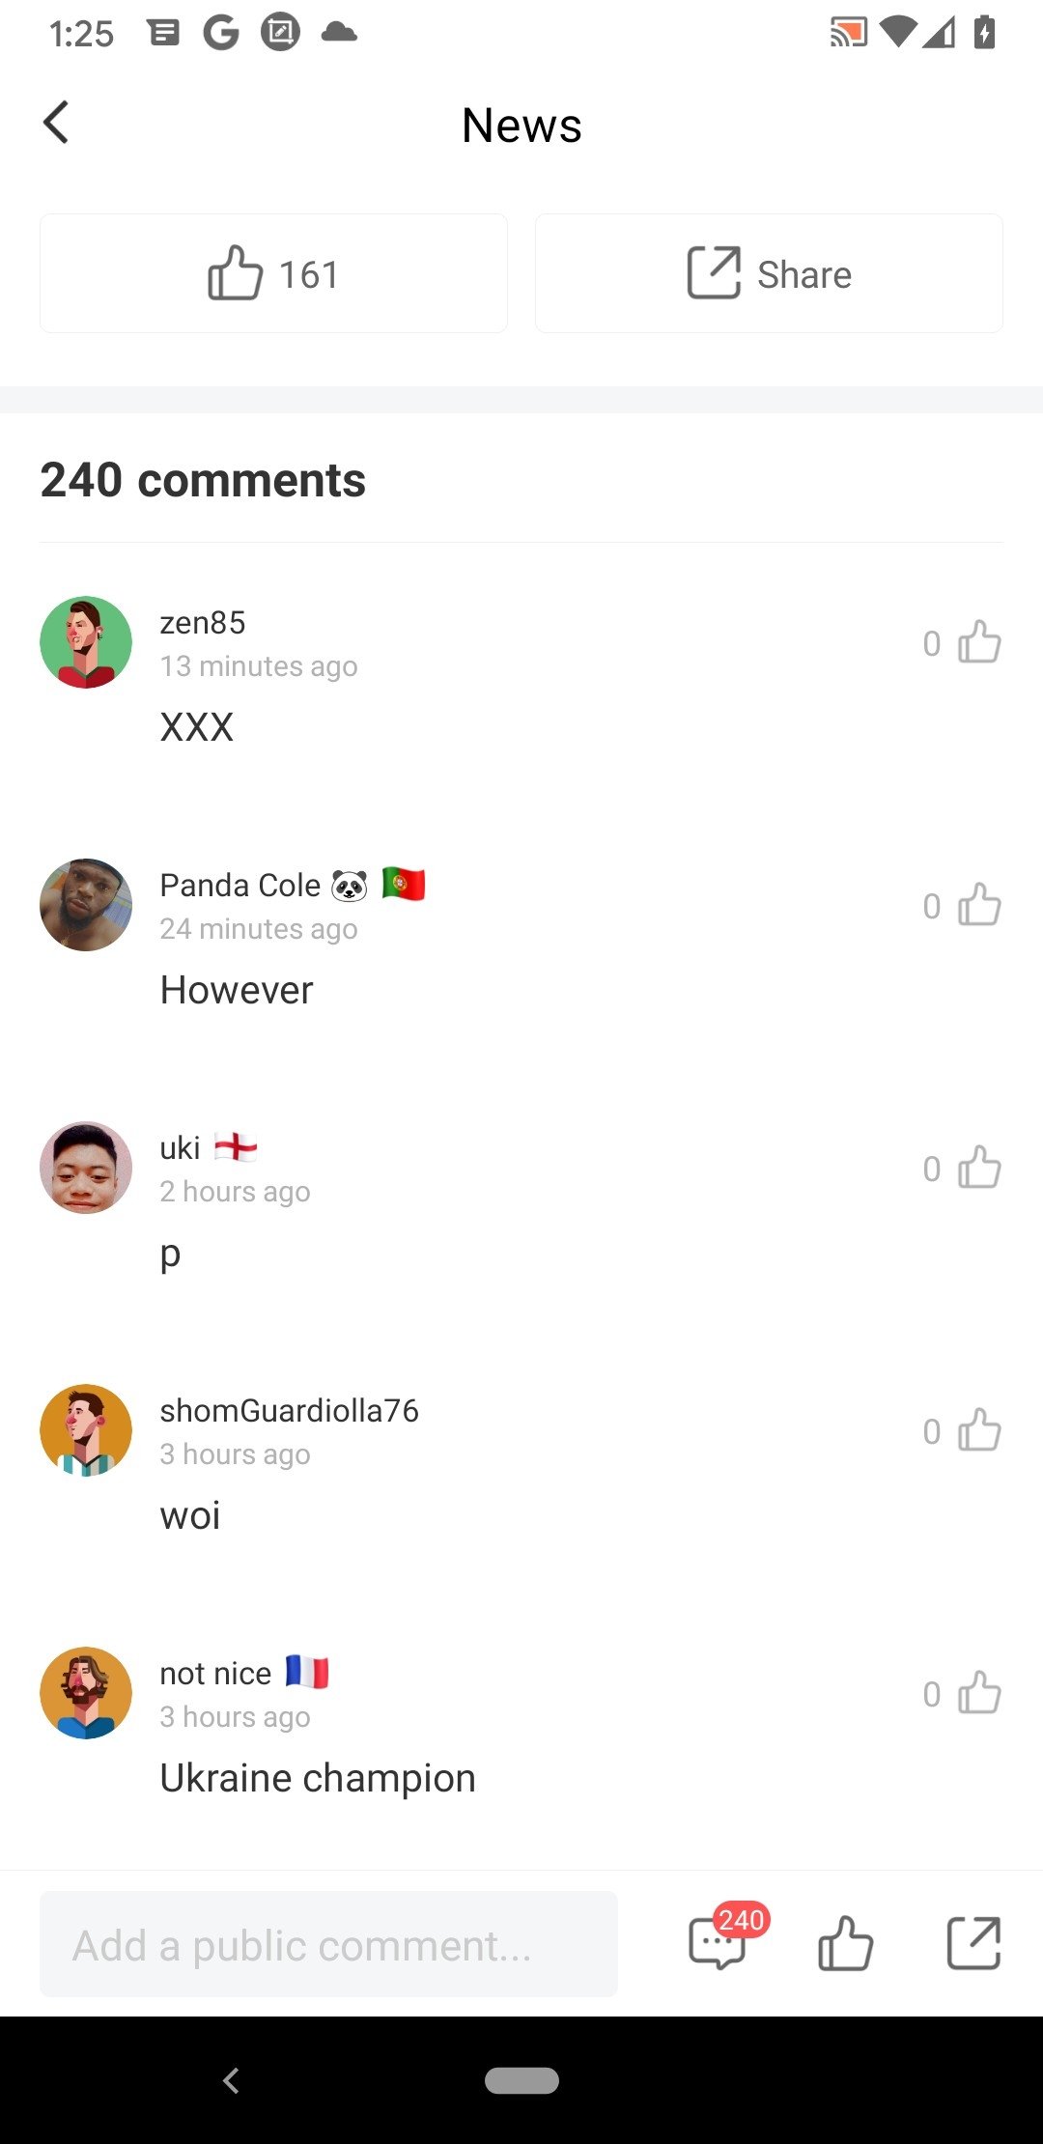Tap share icon in bottom bar
Viewport: 1043px width, 2144px height.
[x=973, y=1943]
